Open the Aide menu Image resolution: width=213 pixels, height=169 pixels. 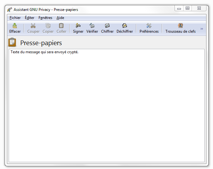(x=60, y=18)
